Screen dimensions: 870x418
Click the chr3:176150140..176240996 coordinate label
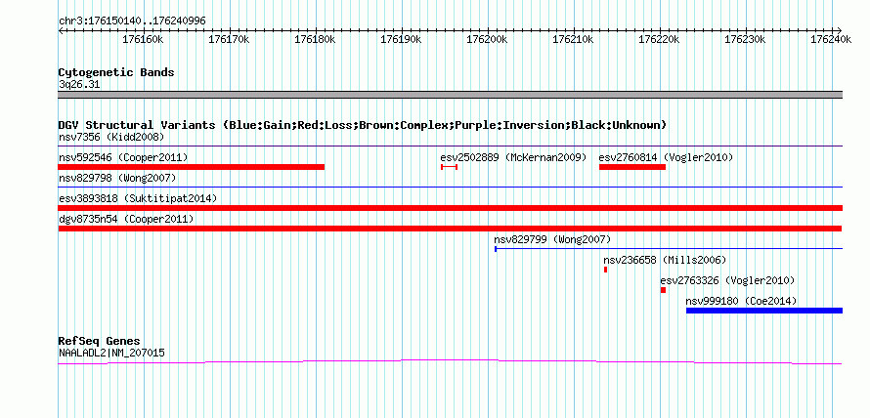132,21
